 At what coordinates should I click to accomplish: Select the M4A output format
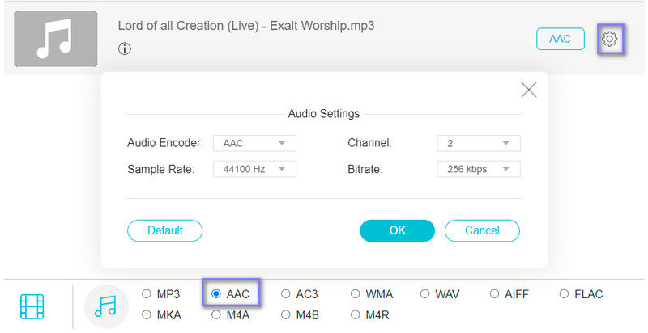pos(216,314)
